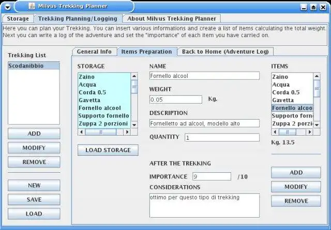Screen dimensions: 331x230
Task: Select Corda 0.5 in the STORAGE list
Action: tap(104, 92)
